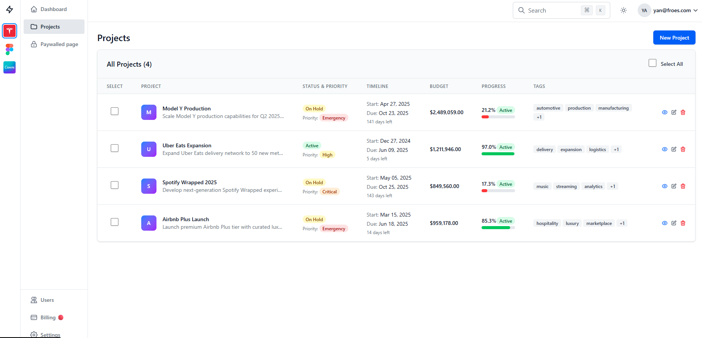This screenshot has width=702, height=338.
Task: Open edit pencil for Spotify Wrapped 2025
Action: pyautogui.click(x=673, y=186)
